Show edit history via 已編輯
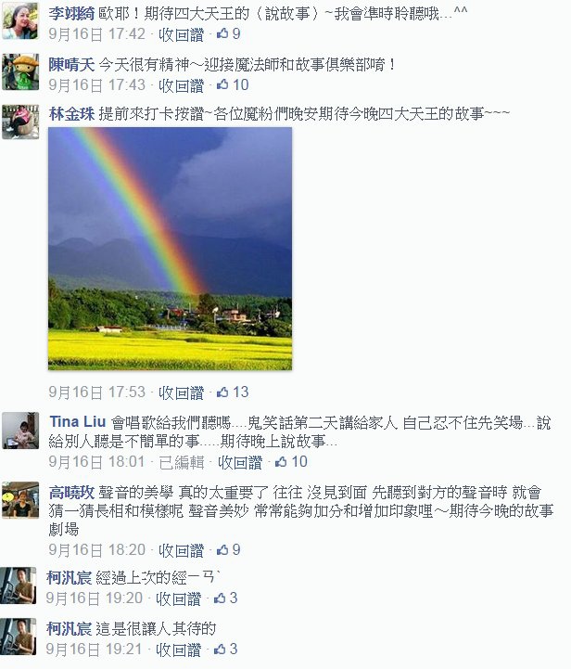Image resolution: width=571 pixels, height=669 pixels. (181, 462)
